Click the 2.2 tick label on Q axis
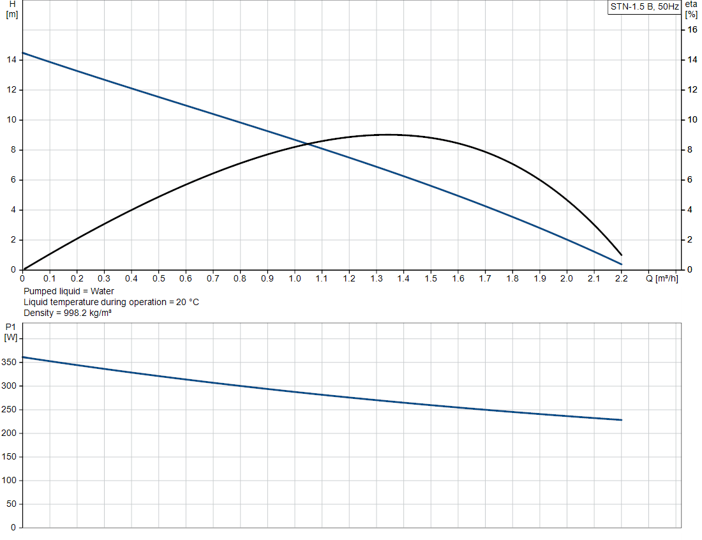This screenshot has width=702, height=540. pos(621,278)
